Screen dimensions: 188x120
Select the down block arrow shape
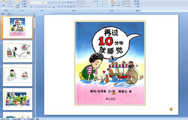click(107, 4)
